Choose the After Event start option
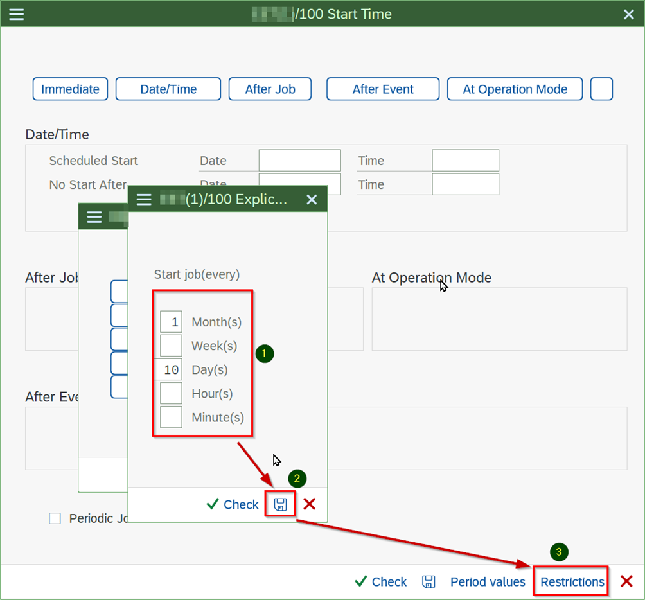Viewport: 645px width, 600px height. (x=383, y=89)
